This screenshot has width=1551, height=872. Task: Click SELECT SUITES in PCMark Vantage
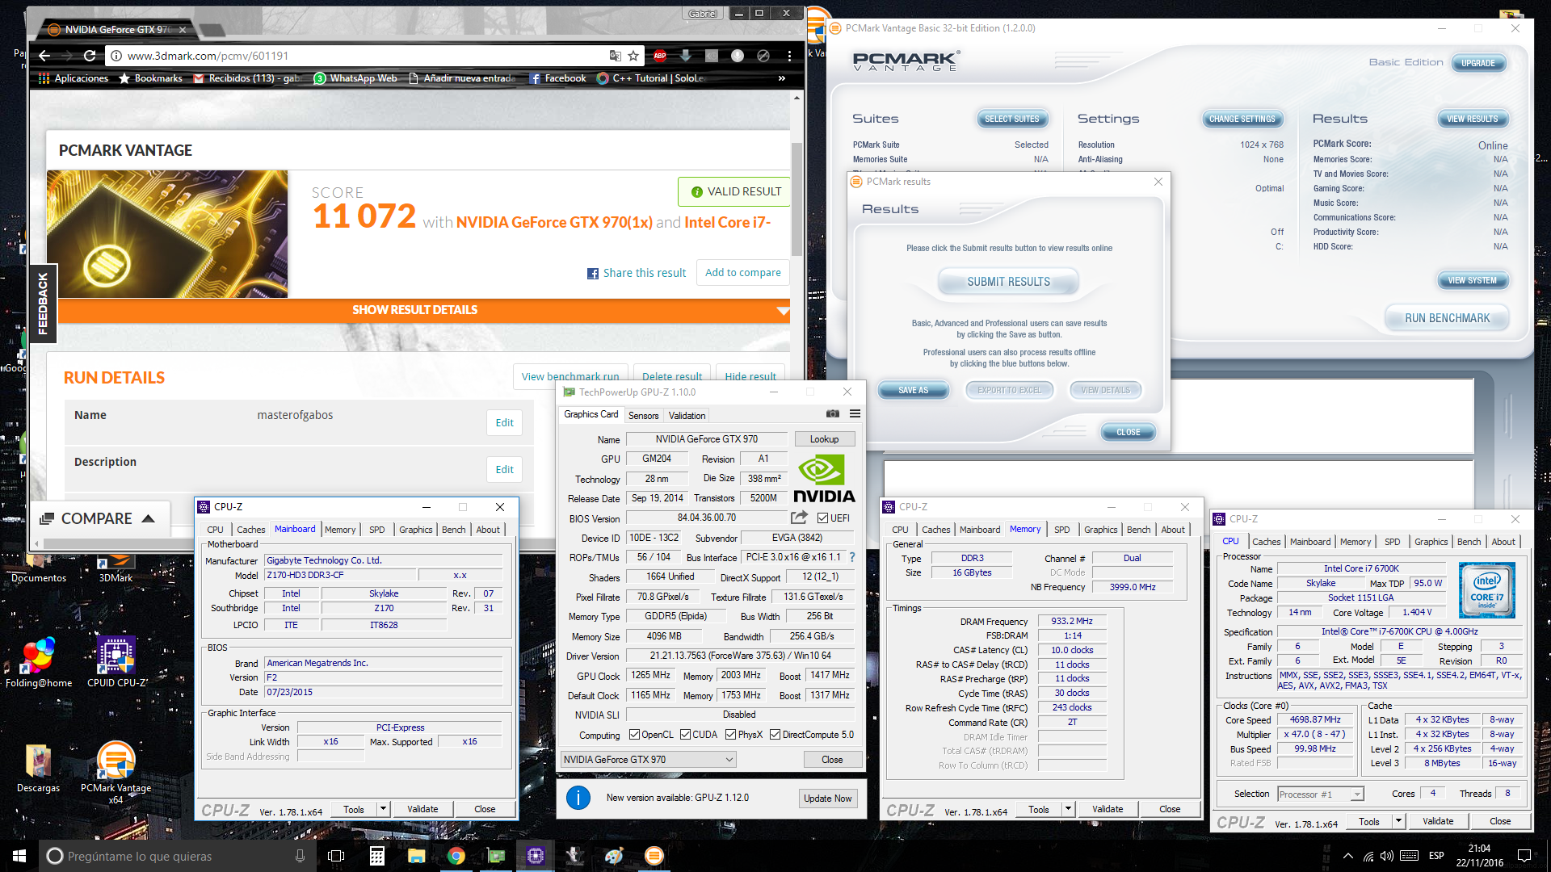pyautogui.click(x=1011, y=119)
